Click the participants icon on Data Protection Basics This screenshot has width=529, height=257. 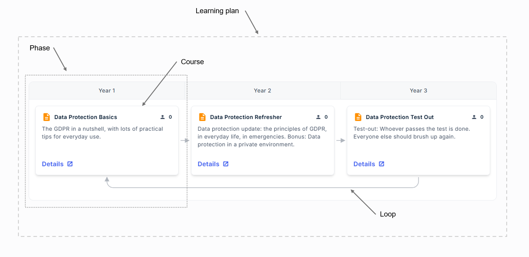click(x=163, y=117)
